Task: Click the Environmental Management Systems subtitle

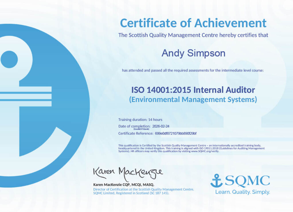Action: pyautogui.click(x=193, y=100)
